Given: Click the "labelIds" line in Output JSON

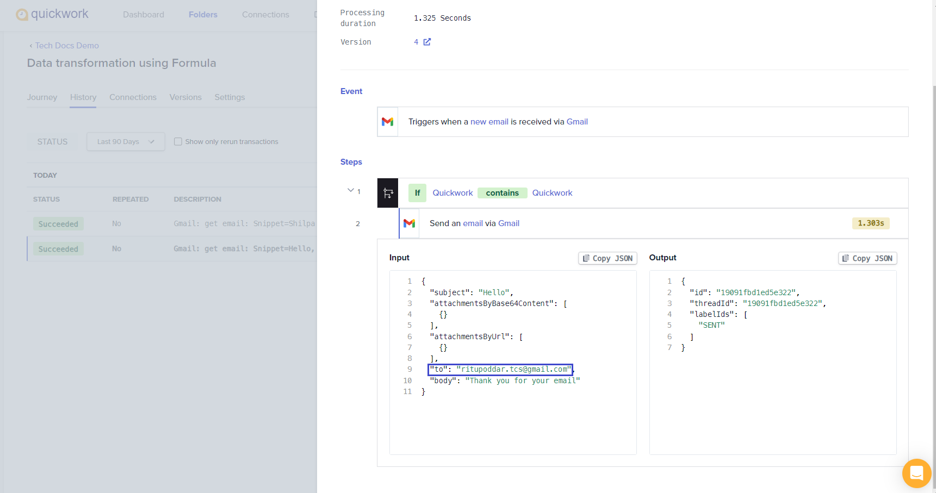Looking at the screenshot, I should tap(718, 314).
